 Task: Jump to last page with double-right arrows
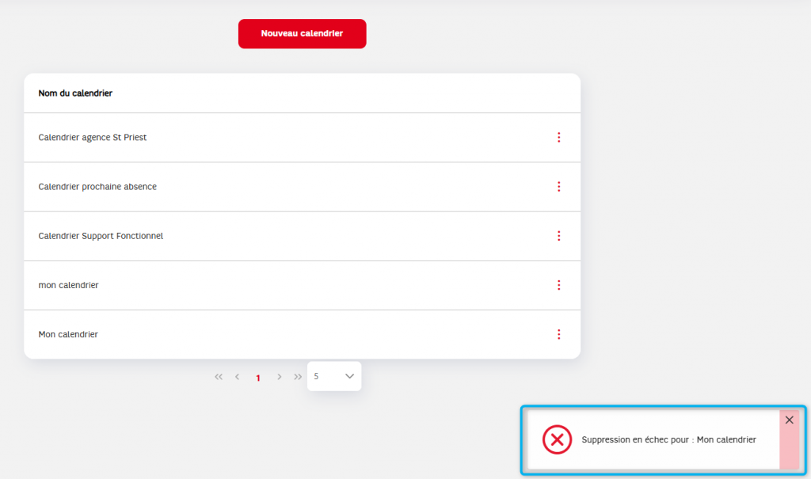[298, 377]
